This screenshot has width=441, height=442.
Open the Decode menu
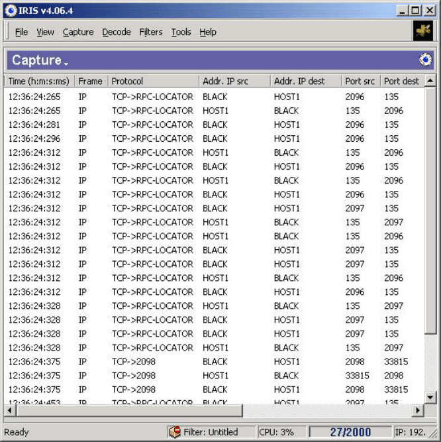click(x=117, y=32)
